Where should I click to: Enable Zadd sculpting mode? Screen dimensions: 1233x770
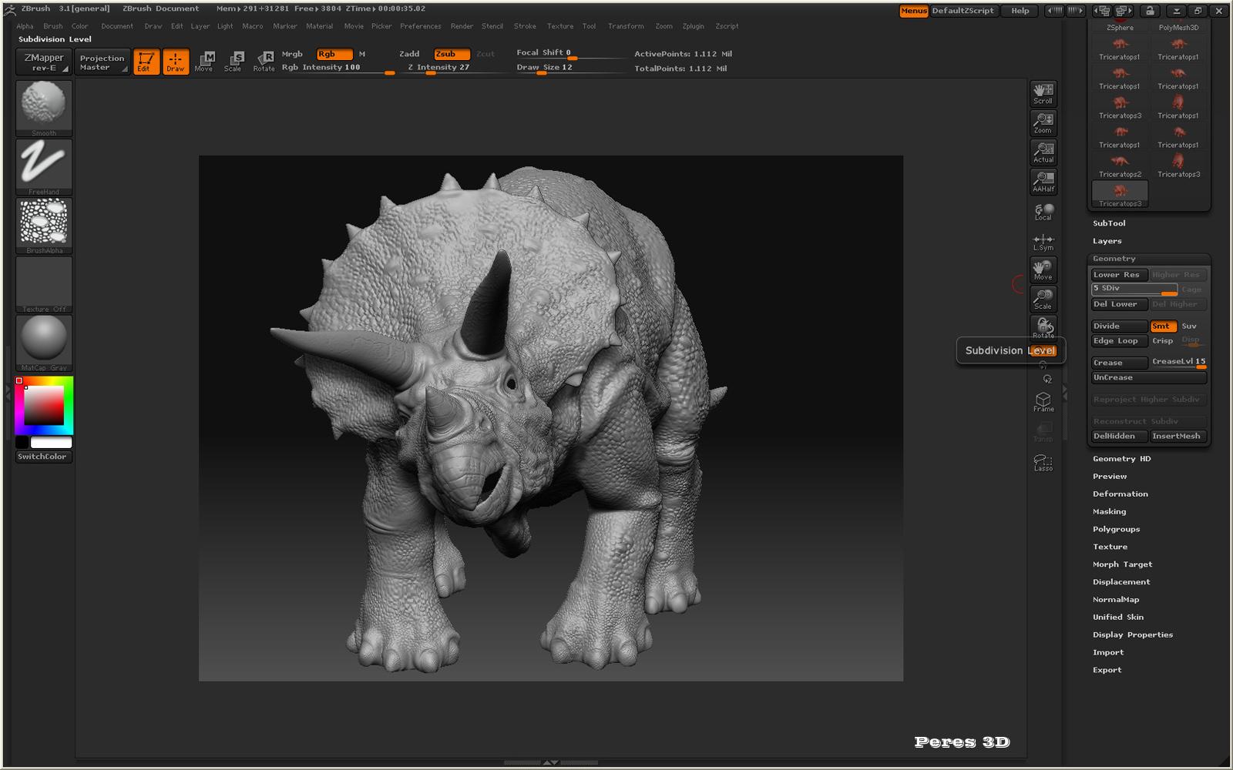tap(409, 54)
